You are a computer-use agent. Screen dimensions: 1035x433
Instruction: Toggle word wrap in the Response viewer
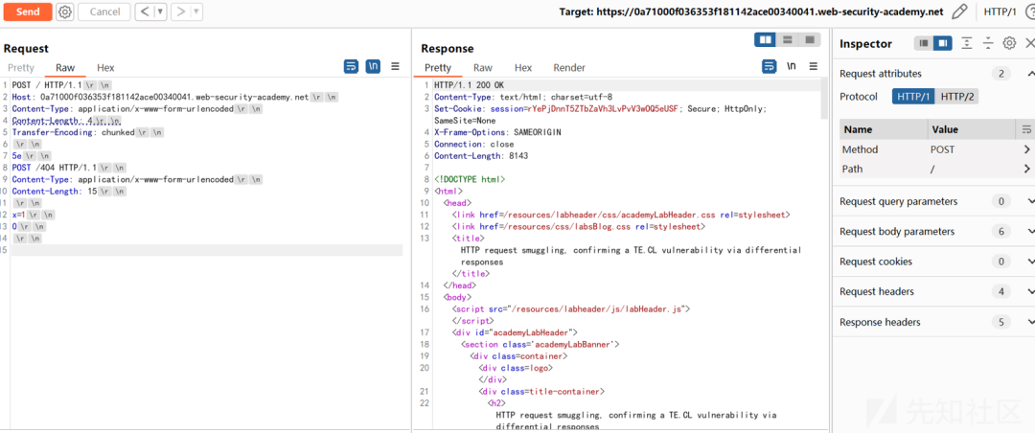pos(769,66)
